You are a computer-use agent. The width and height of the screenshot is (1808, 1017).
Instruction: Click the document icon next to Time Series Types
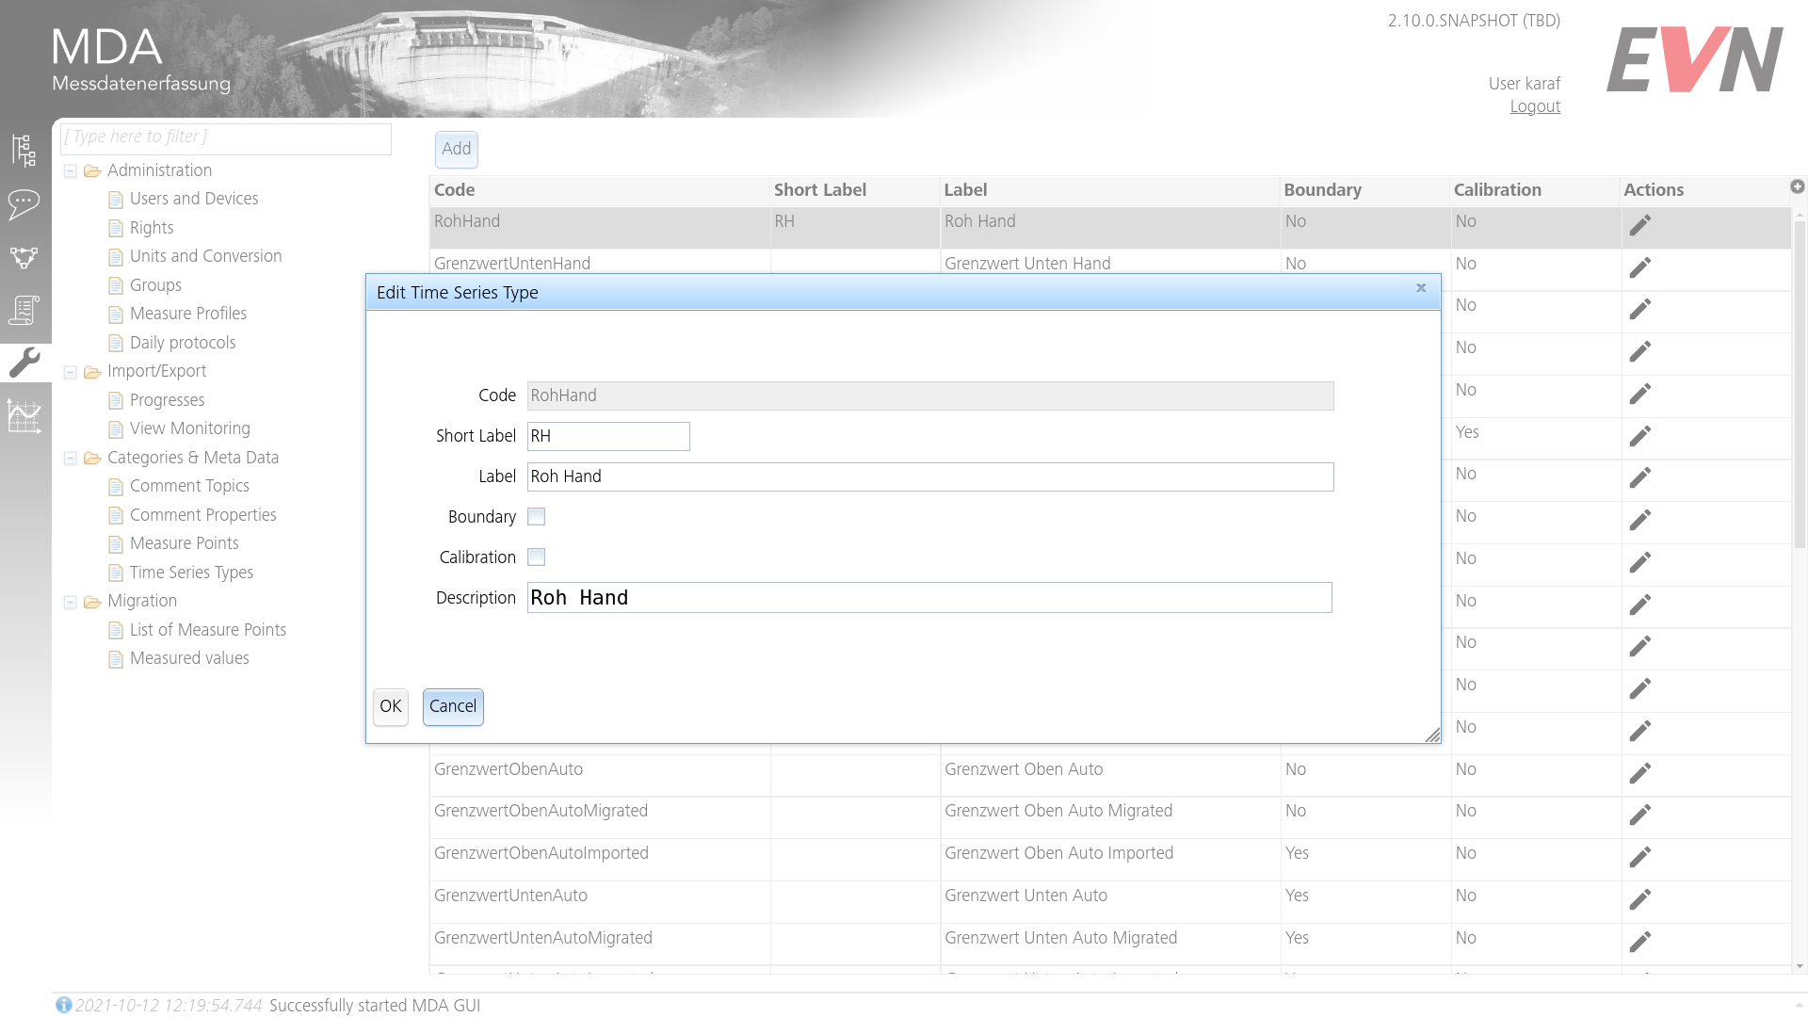pyautogui.click(x=114, y=573)
